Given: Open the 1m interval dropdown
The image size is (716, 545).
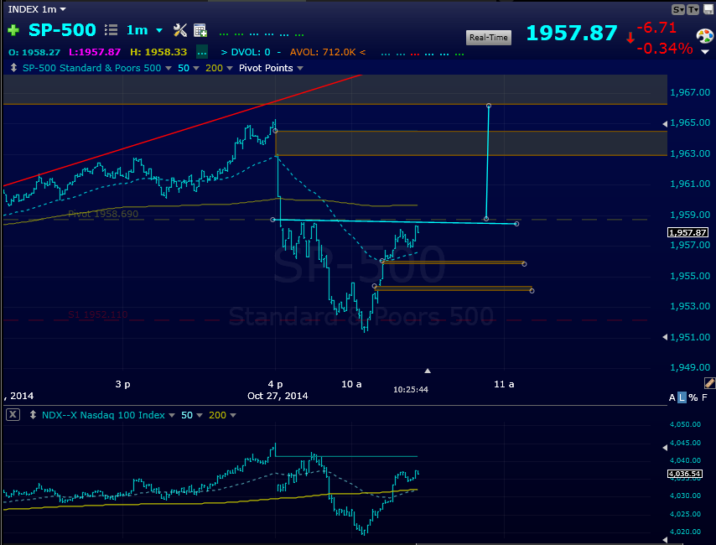Looking at the screenshot, I should 144,31.
